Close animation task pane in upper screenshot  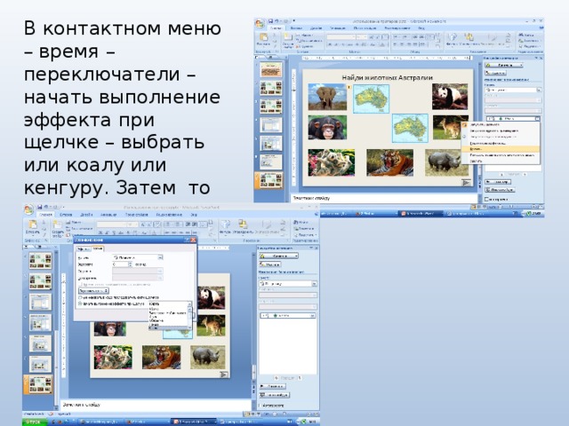click(541, 58)
